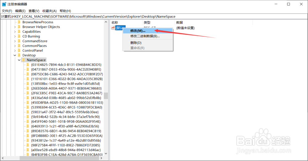
Task: Click folder icon of {59031a47-3f72-44a7-89c5-5595fe6b30ee}
Action: pyautogui.click(x=28, y=112)
